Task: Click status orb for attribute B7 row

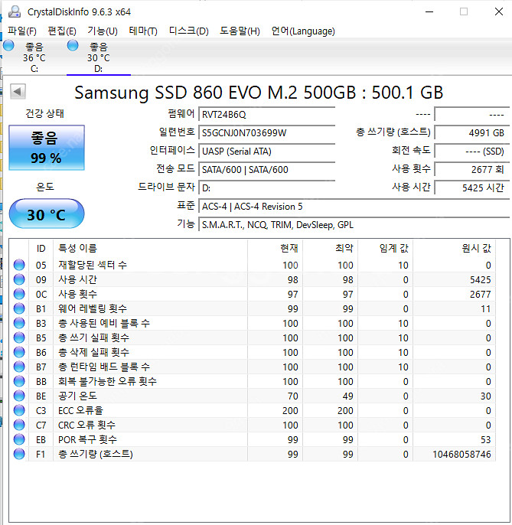Action: [19, 367]
